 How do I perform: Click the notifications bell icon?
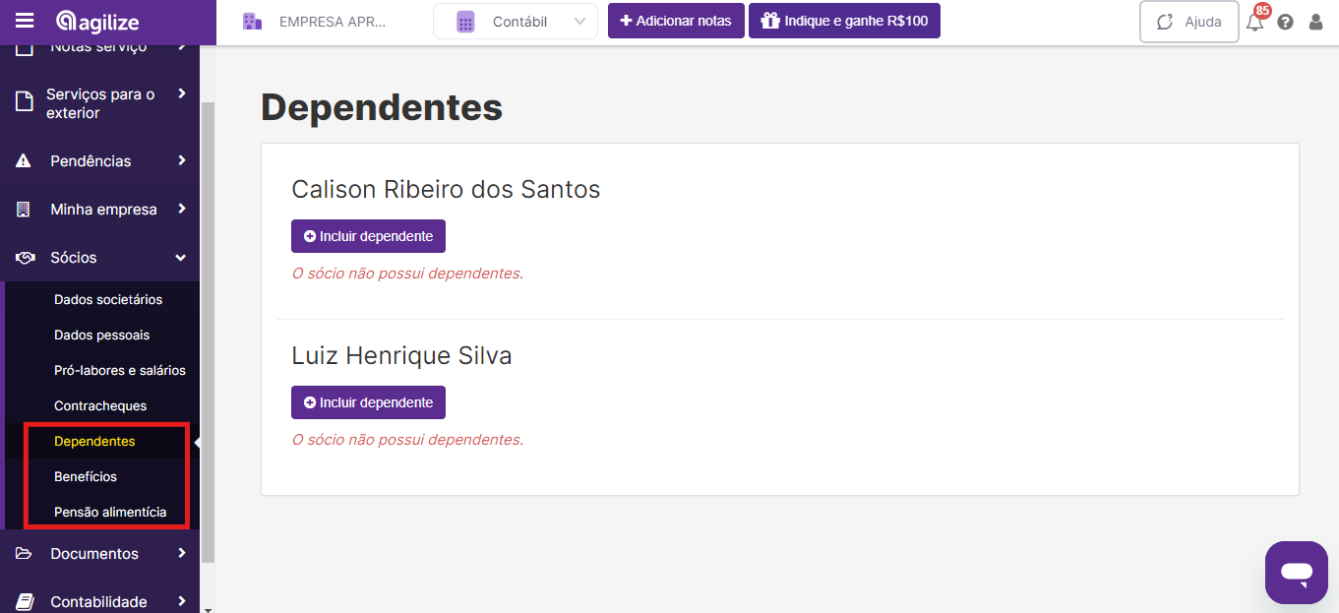pos(1254,22)
